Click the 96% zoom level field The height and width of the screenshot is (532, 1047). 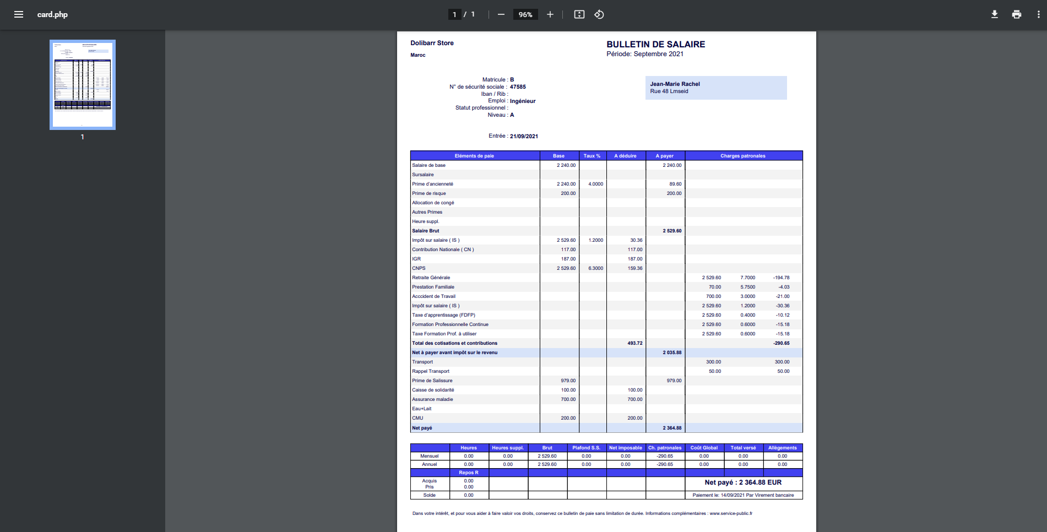click(x=525, y=14)
